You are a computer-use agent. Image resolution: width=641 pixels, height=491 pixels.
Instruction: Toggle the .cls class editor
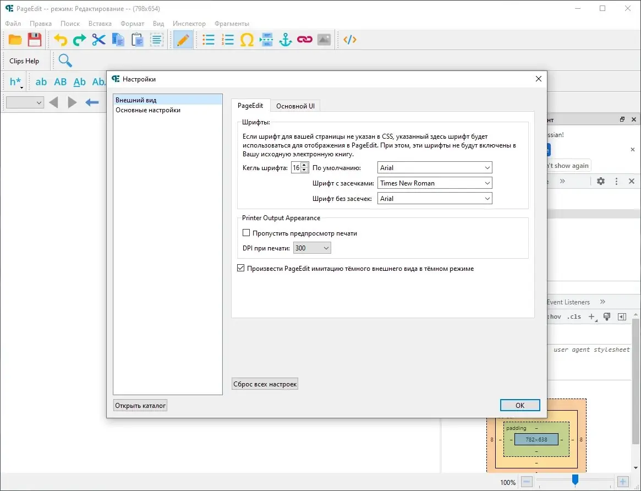coord(574,317)
